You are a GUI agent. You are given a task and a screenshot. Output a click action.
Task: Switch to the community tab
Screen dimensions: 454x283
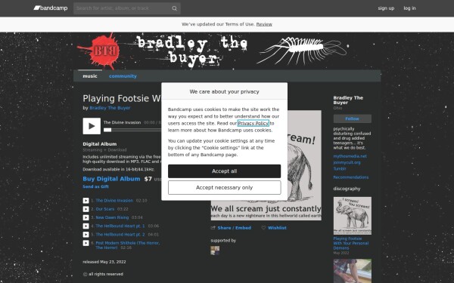(123, 76)
